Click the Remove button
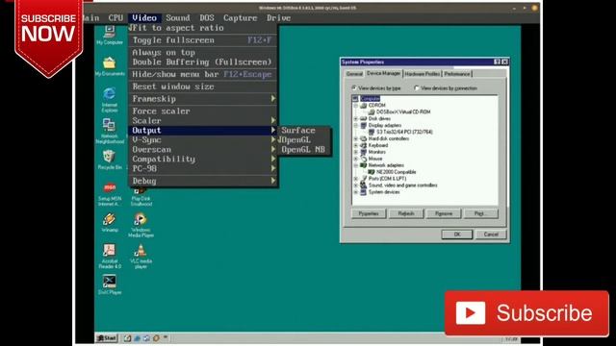 pyautogui.click(x=443, y=213)
